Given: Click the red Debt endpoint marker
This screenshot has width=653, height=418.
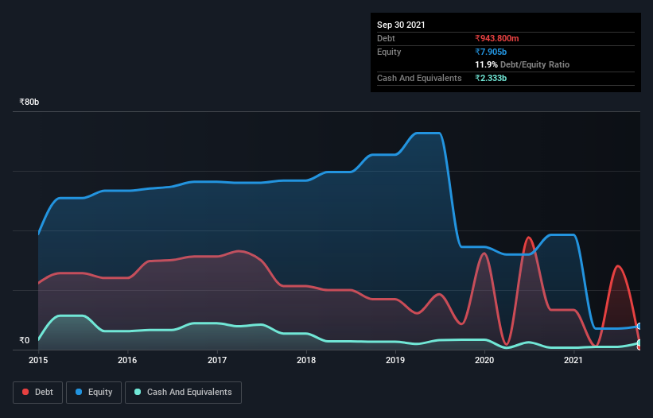Looking at the screenshot, I should pyautogui.click(x=639, y=347).
